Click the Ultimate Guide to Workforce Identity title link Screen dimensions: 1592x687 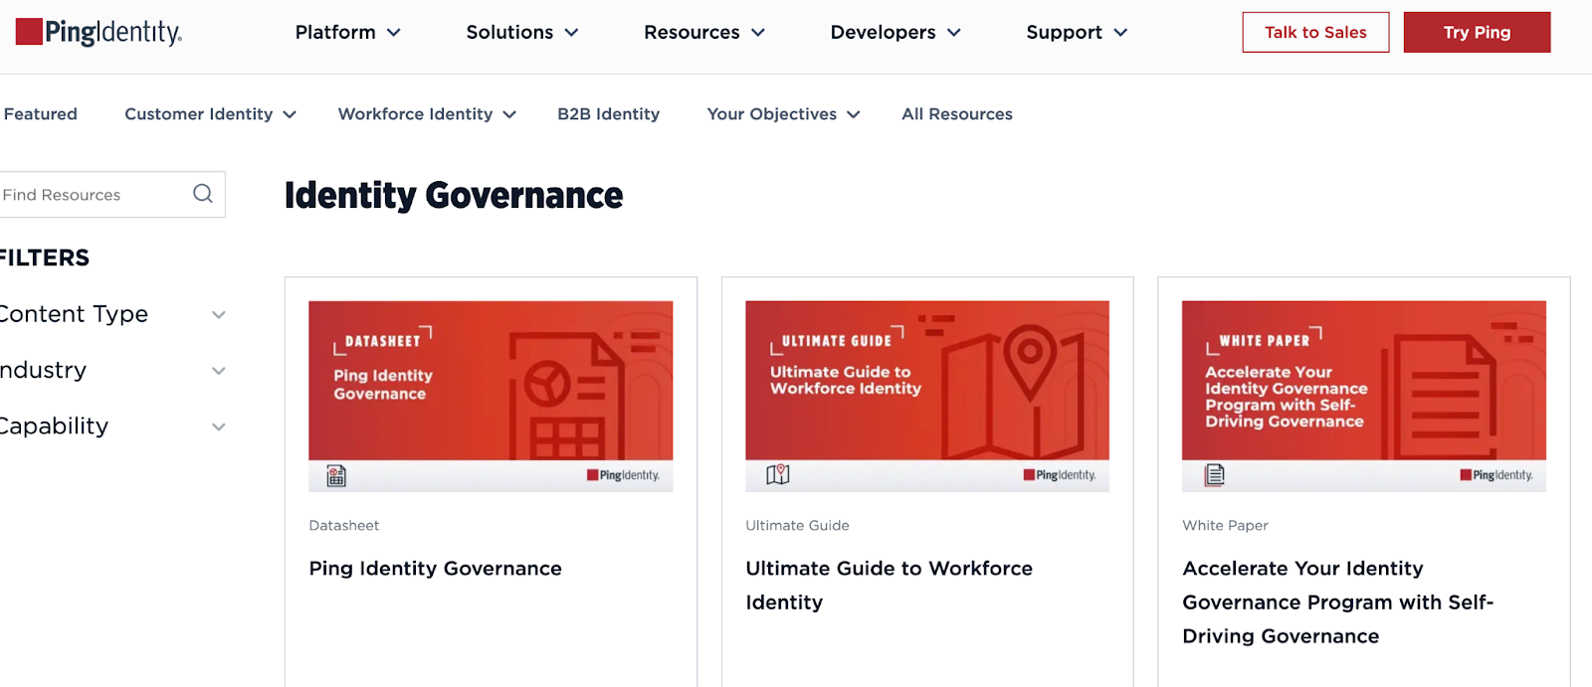pos(889,586)
